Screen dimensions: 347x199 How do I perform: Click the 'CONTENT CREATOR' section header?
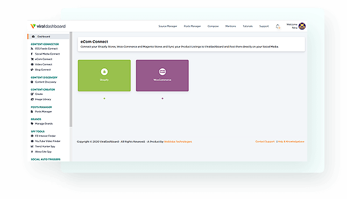click(43, 90)
